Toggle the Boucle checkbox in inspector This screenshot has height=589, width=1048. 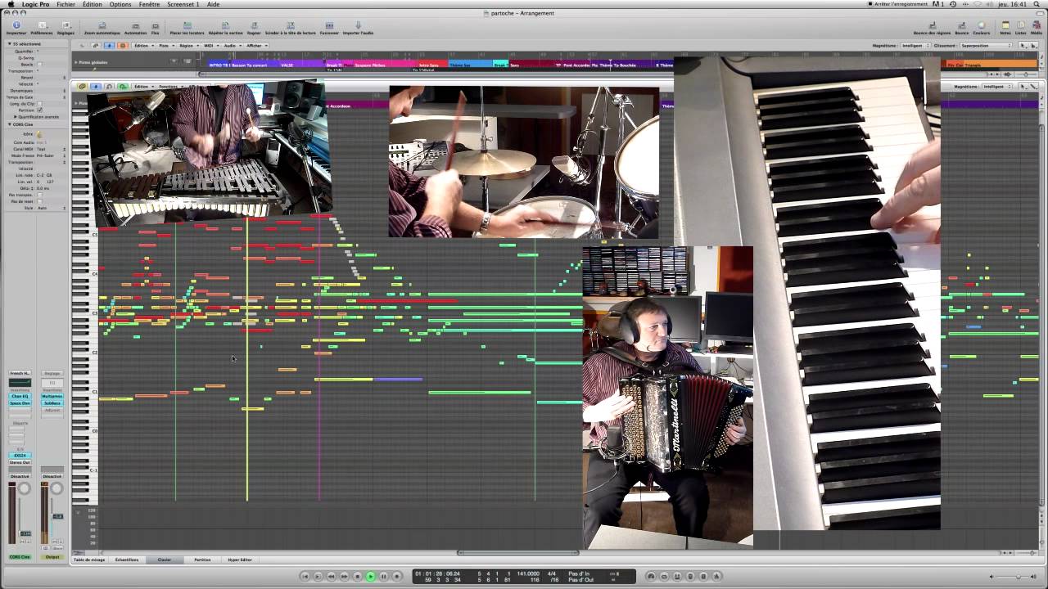click(38, 64)
